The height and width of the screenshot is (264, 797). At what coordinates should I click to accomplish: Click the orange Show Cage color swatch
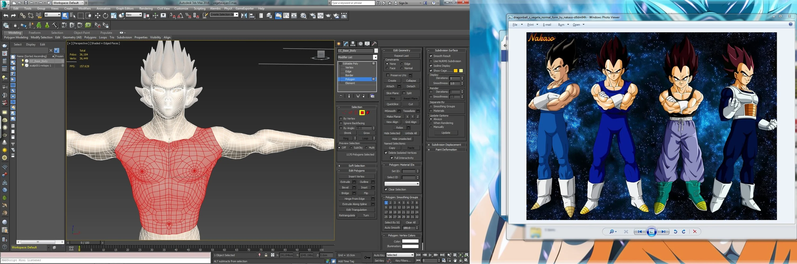(x=455, y=70)
